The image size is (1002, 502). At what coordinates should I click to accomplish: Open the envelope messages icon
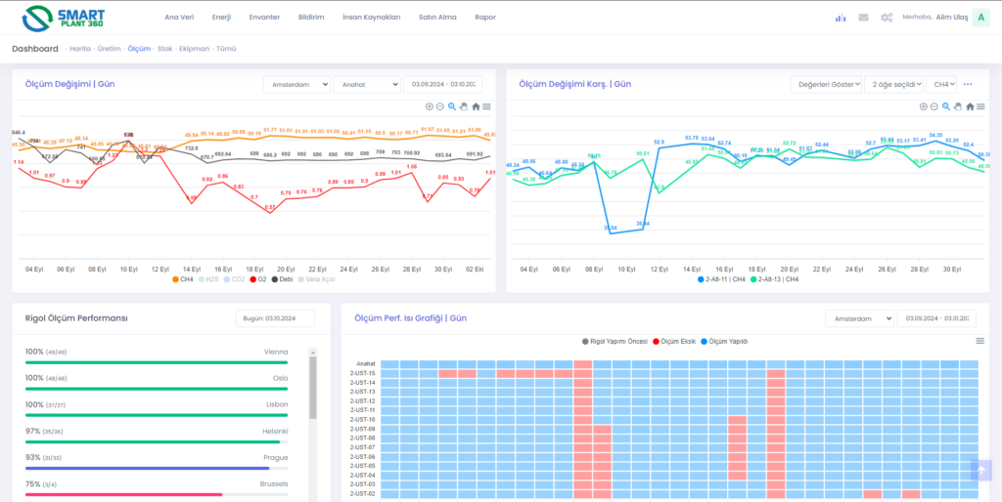coord(863,18)
